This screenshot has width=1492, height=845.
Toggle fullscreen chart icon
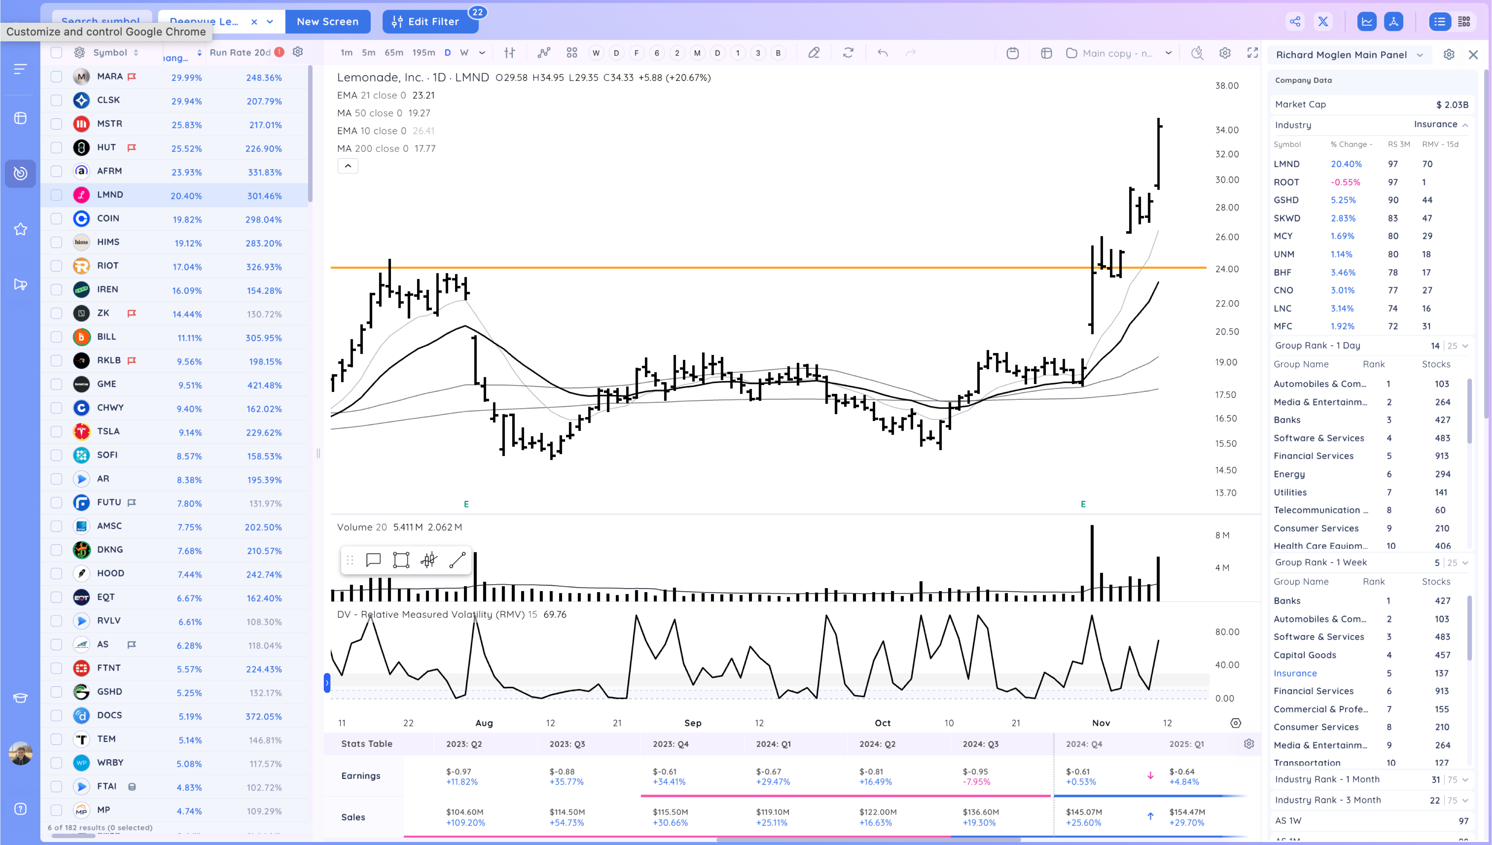tap(1252, 53)
